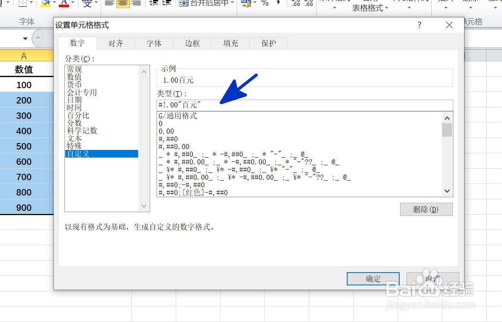Align text right in the ribbon
The image size is (502, 322).
point(136,3)
